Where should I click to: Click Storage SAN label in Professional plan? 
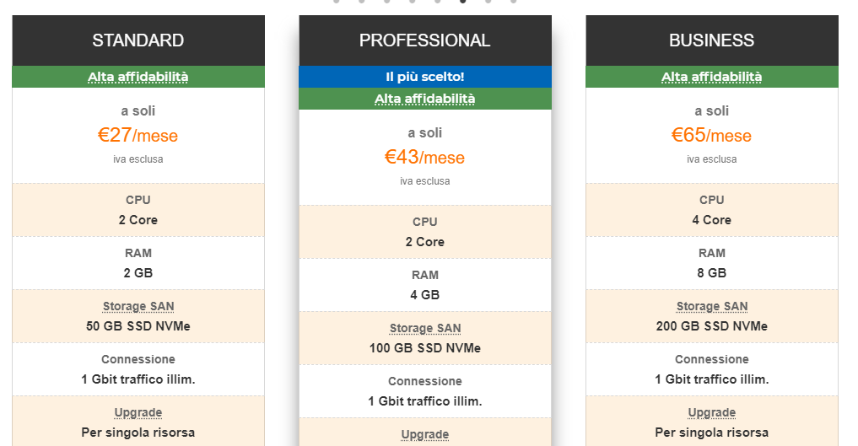425,329
